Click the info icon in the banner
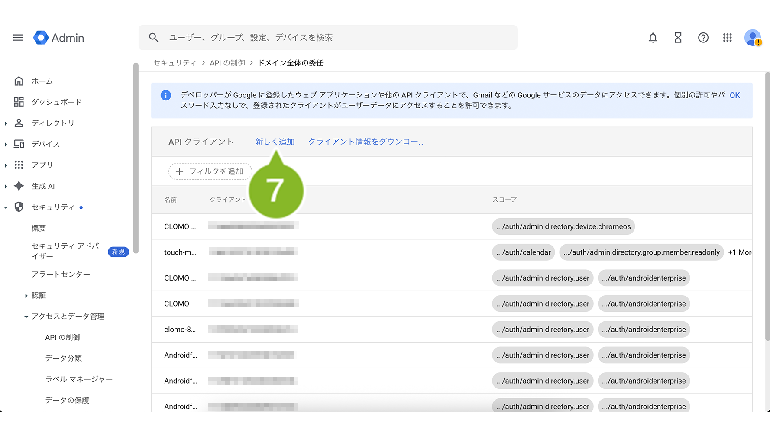Screen dimensions: 770x433 coord(166,95)
